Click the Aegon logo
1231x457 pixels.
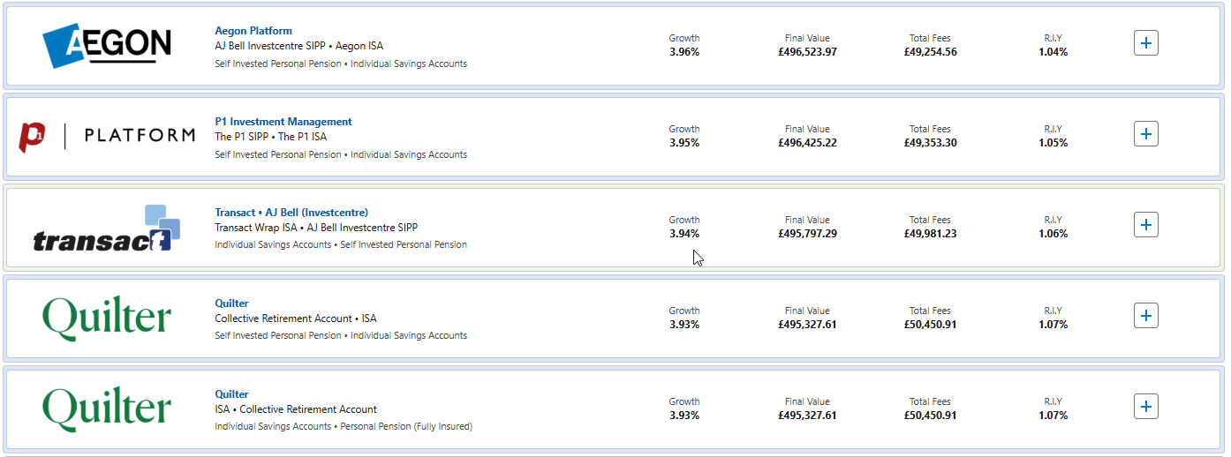107,46
